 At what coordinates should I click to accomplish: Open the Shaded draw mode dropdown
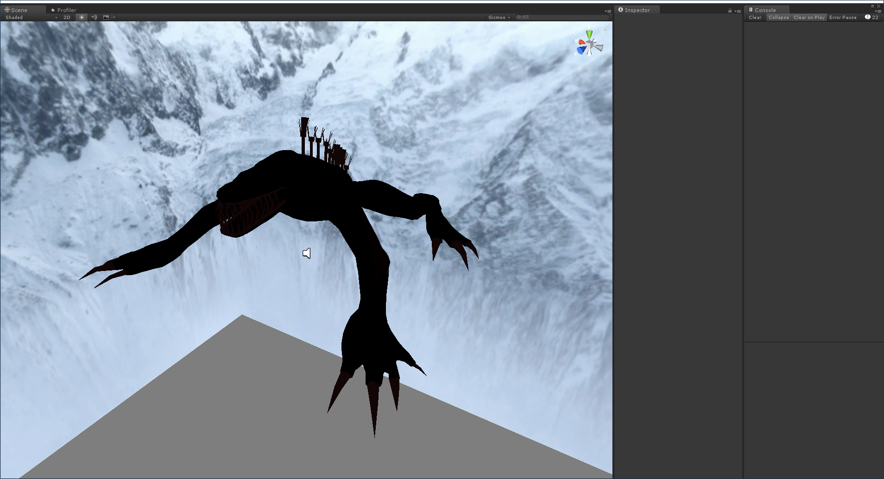pyautogui.click(x=31, y=17)
